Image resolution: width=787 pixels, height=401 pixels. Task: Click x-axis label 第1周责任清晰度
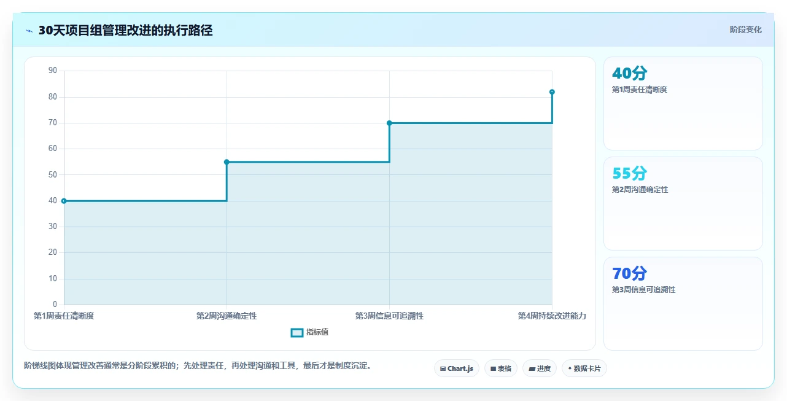click(x=64, y=316)
